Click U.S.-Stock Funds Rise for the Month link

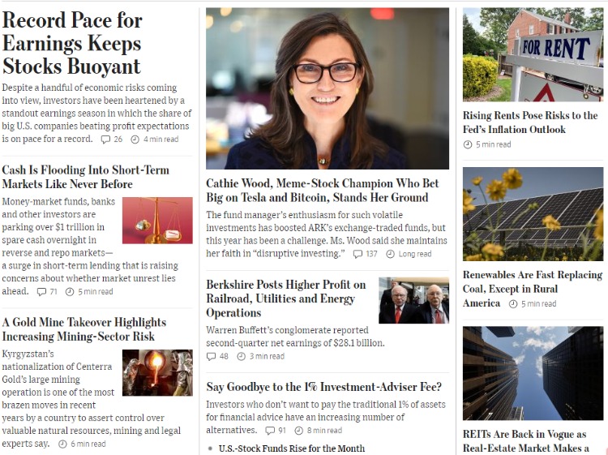pos(292,449)
